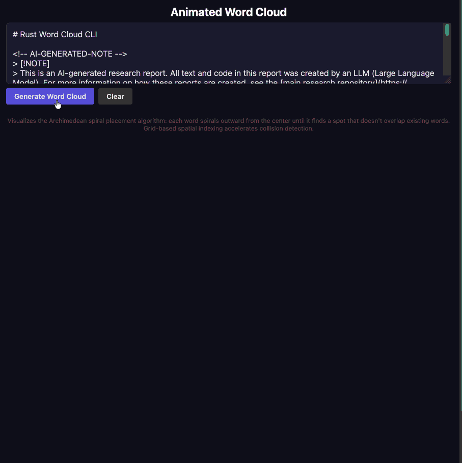Click the Archimedean spiral description sentence
This screenshot has height=463, width=462.
(x=229, y=121)
